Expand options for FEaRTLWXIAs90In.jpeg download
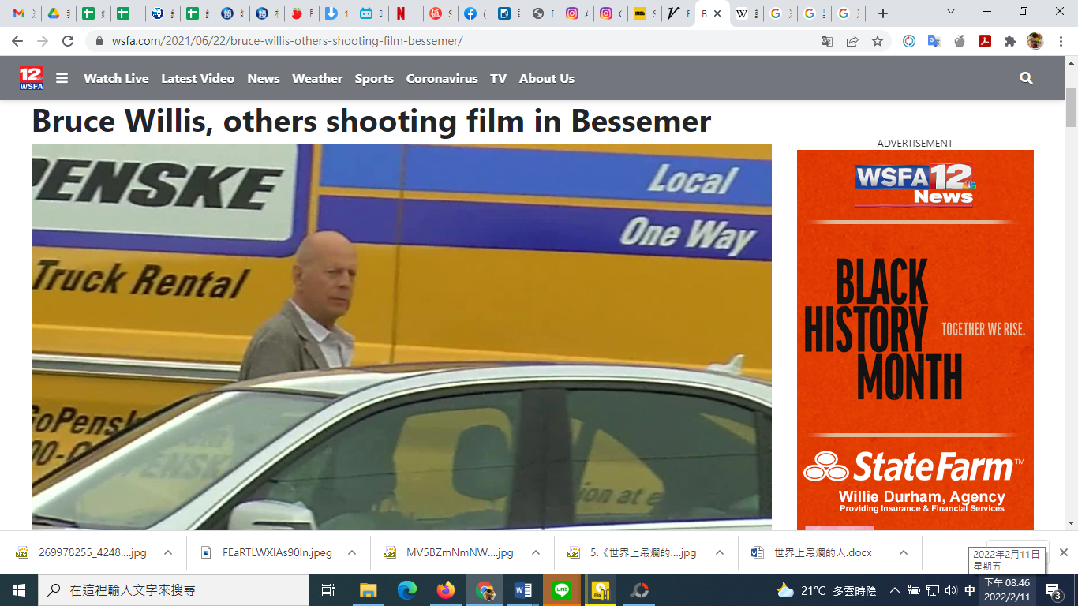This screenshot has height=606, width=1078. [x=352, y=552]
